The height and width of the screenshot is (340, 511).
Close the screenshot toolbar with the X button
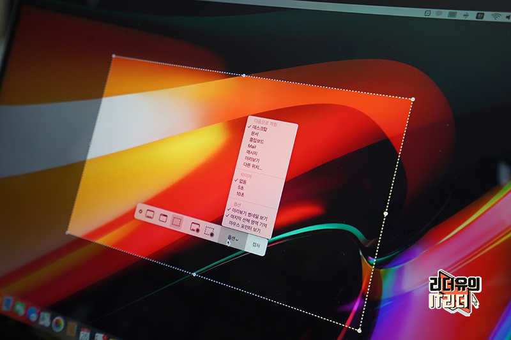tap(141, 212)
